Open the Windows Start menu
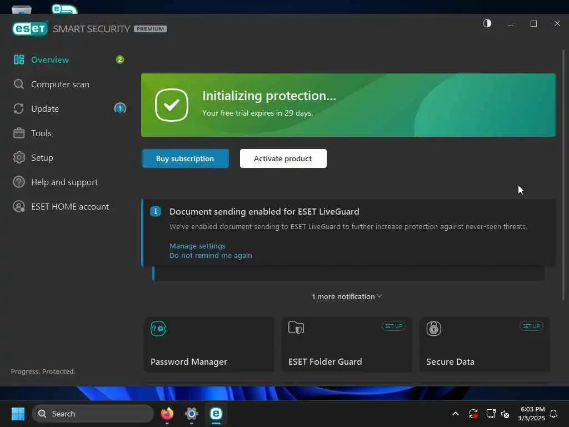Viewport: 569px width, 427px height. [18, 414]
